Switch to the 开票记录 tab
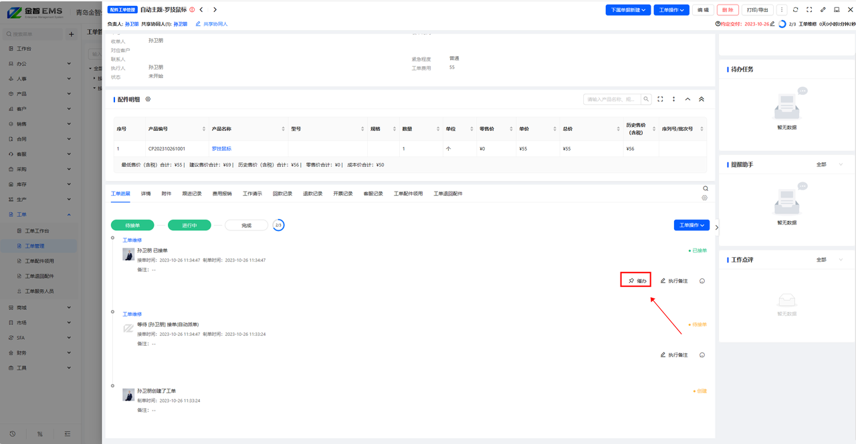This screenshot has height=444, width=856. coord(343,194)
